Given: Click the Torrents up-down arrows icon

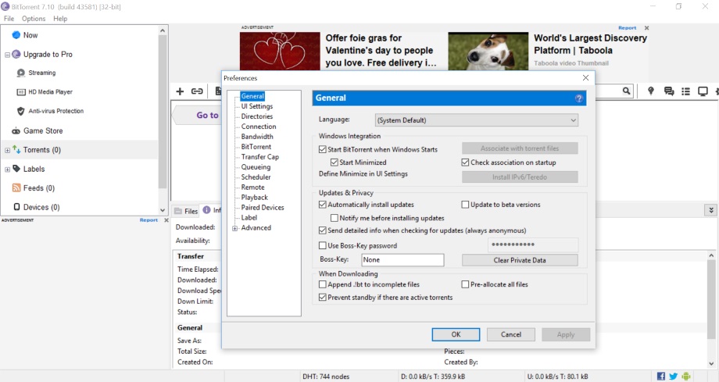Looking at the screenshot, I should [x=16, y=149].
